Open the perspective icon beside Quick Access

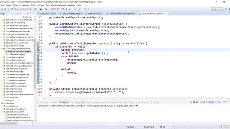(226, 9)
